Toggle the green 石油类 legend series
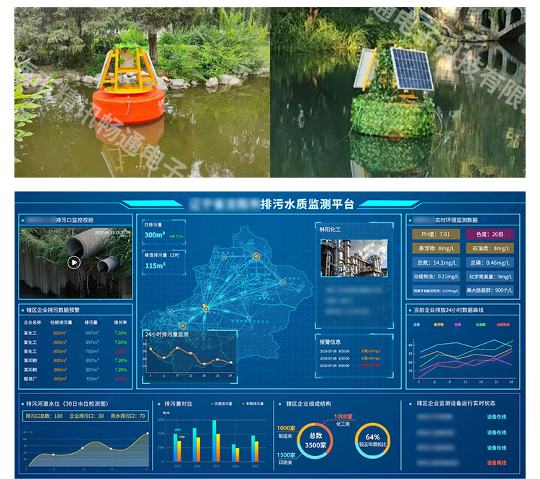Screen dimensions: 540x479 pos(481,324)
